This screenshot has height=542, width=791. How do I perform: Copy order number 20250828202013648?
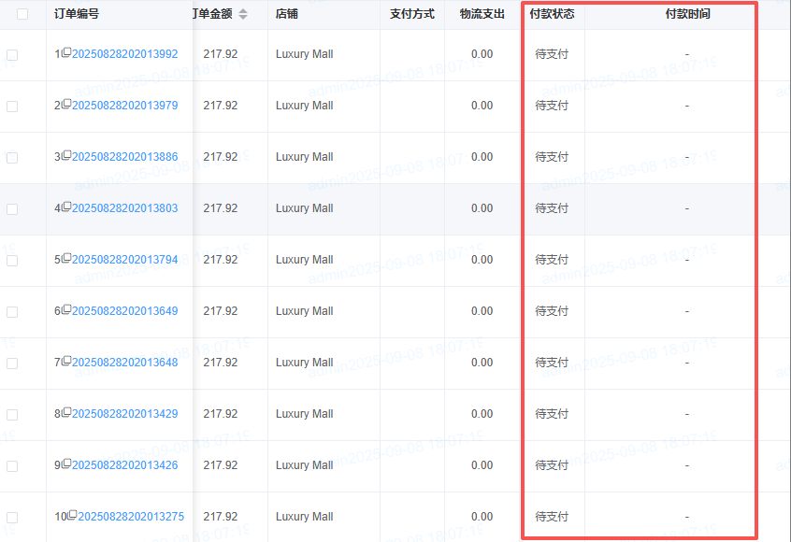tap(66, 362)
